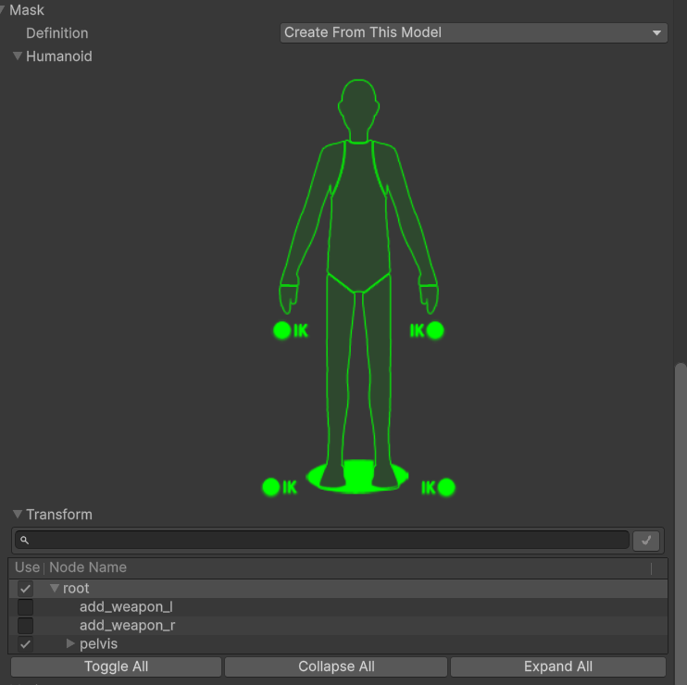Enable the add_weapon_l Use checkbox
Image resolution: width=687 pixels, height=685 pixels.
25,607
